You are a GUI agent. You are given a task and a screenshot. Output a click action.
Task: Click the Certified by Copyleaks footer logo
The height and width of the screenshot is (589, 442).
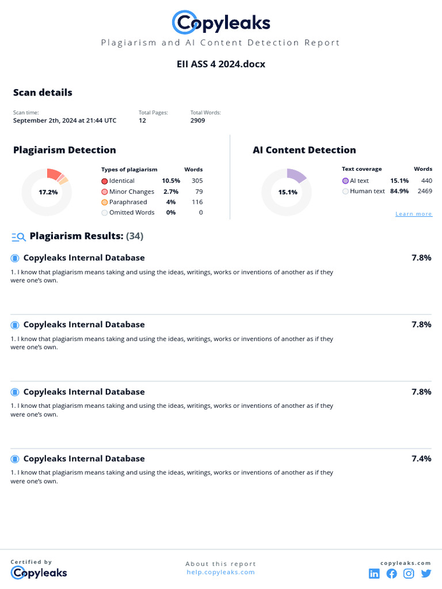[x=39, y=572]
